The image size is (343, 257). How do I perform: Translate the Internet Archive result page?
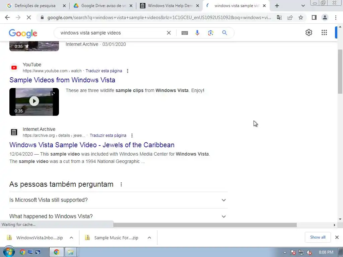[x=108, y=136]
